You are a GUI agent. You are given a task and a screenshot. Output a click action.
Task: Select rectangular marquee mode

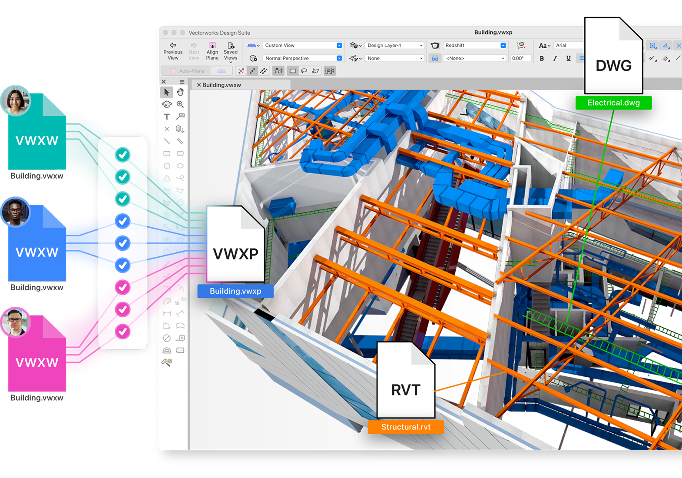(293, 71)
